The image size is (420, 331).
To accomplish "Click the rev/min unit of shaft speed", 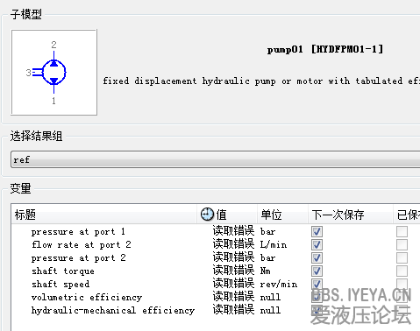I will click(279, 284).
